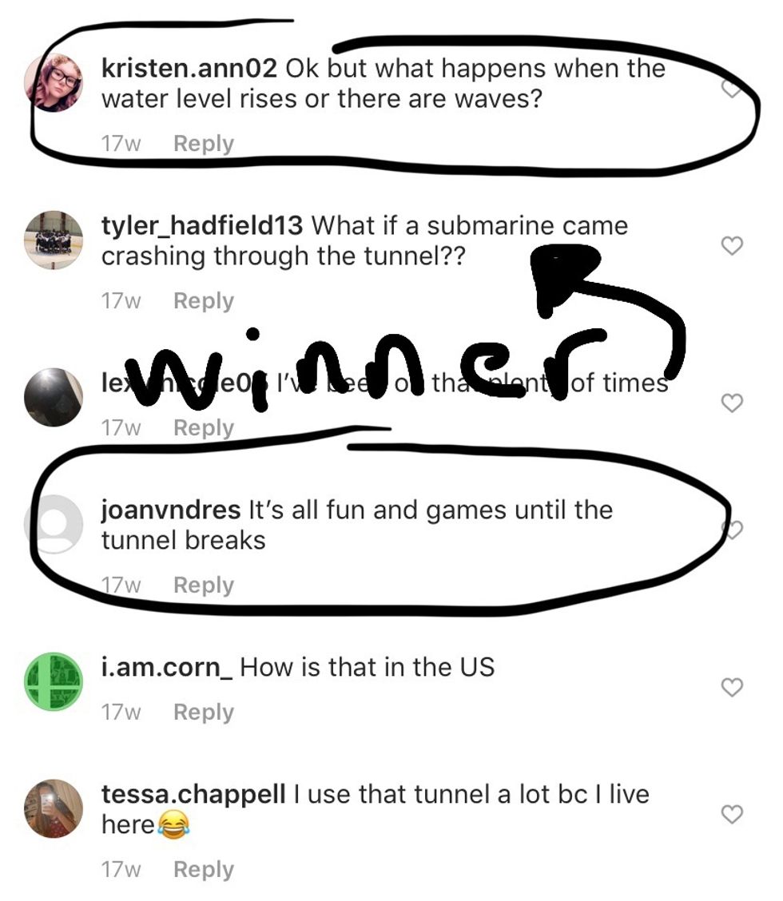Open the kristen.ann02 username link
The image size is (783, 901).
[x=189, y=69]
